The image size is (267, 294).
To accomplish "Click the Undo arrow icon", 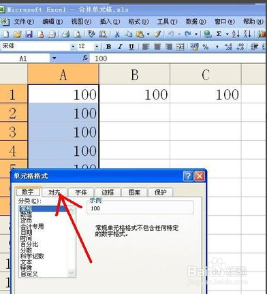I will point(171,34).
